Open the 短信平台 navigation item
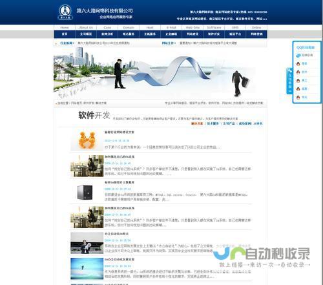 pos(235,34)
